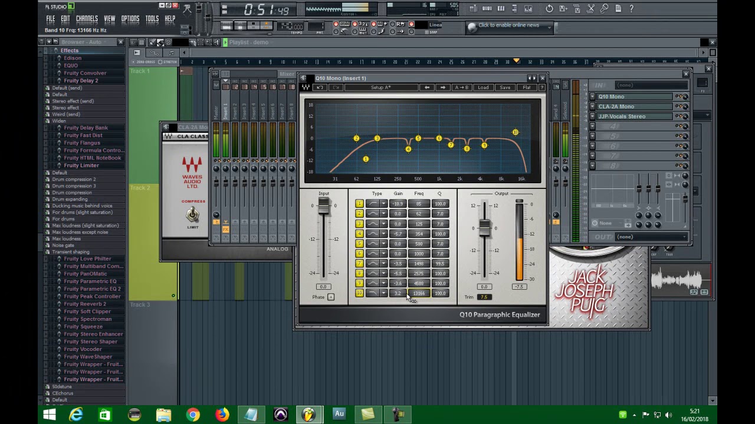Open Adobe Audition from the taskbar
The image size is (755, 424).
(x=339, y=415)
